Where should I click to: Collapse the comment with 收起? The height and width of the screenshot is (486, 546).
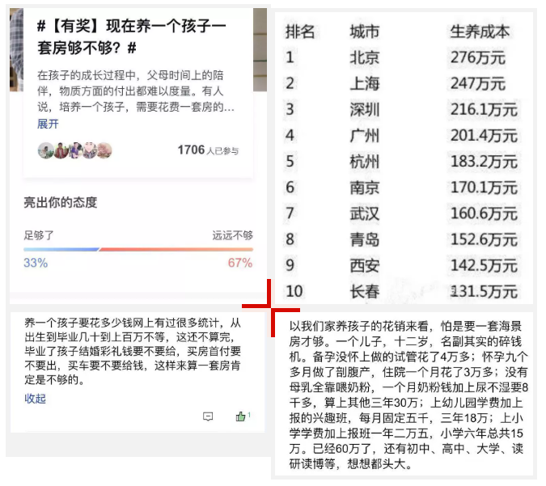tap(35, 399)
